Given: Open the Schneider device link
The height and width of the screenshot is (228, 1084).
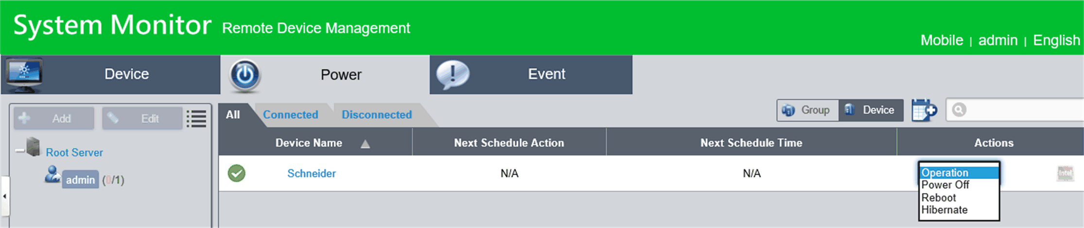Looking at the screenshot, I should pos(311,174).
